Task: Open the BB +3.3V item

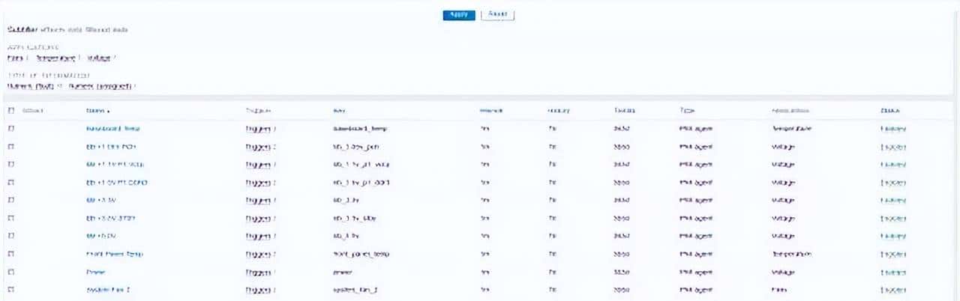Action: tap(100, 200)
